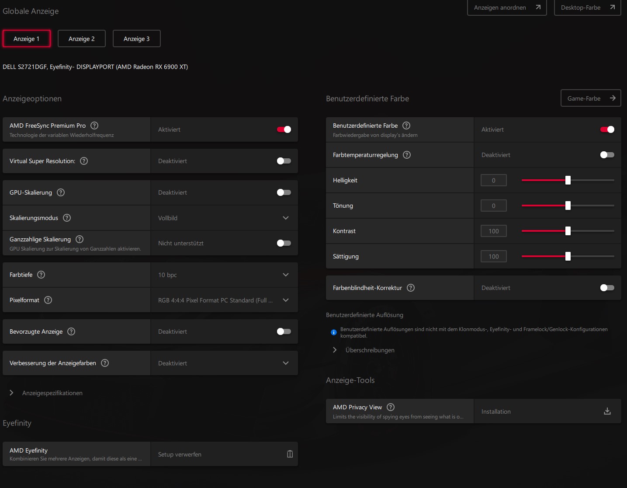Disable AMD FreeSync Premium Pro toggle
Viewport: 627px width, 488px height.
(284, 129)
